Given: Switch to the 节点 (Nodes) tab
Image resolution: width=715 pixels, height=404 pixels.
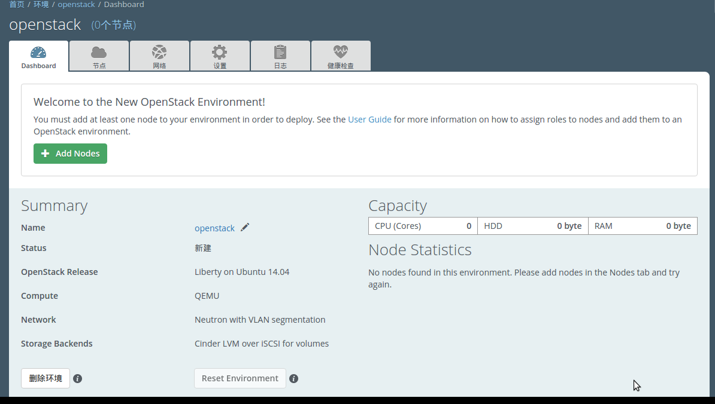Looking at the screenshot, I should 99,56.
